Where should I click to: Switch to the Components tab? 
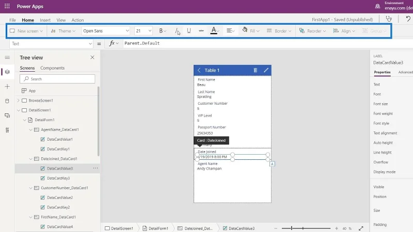[53, 68]
